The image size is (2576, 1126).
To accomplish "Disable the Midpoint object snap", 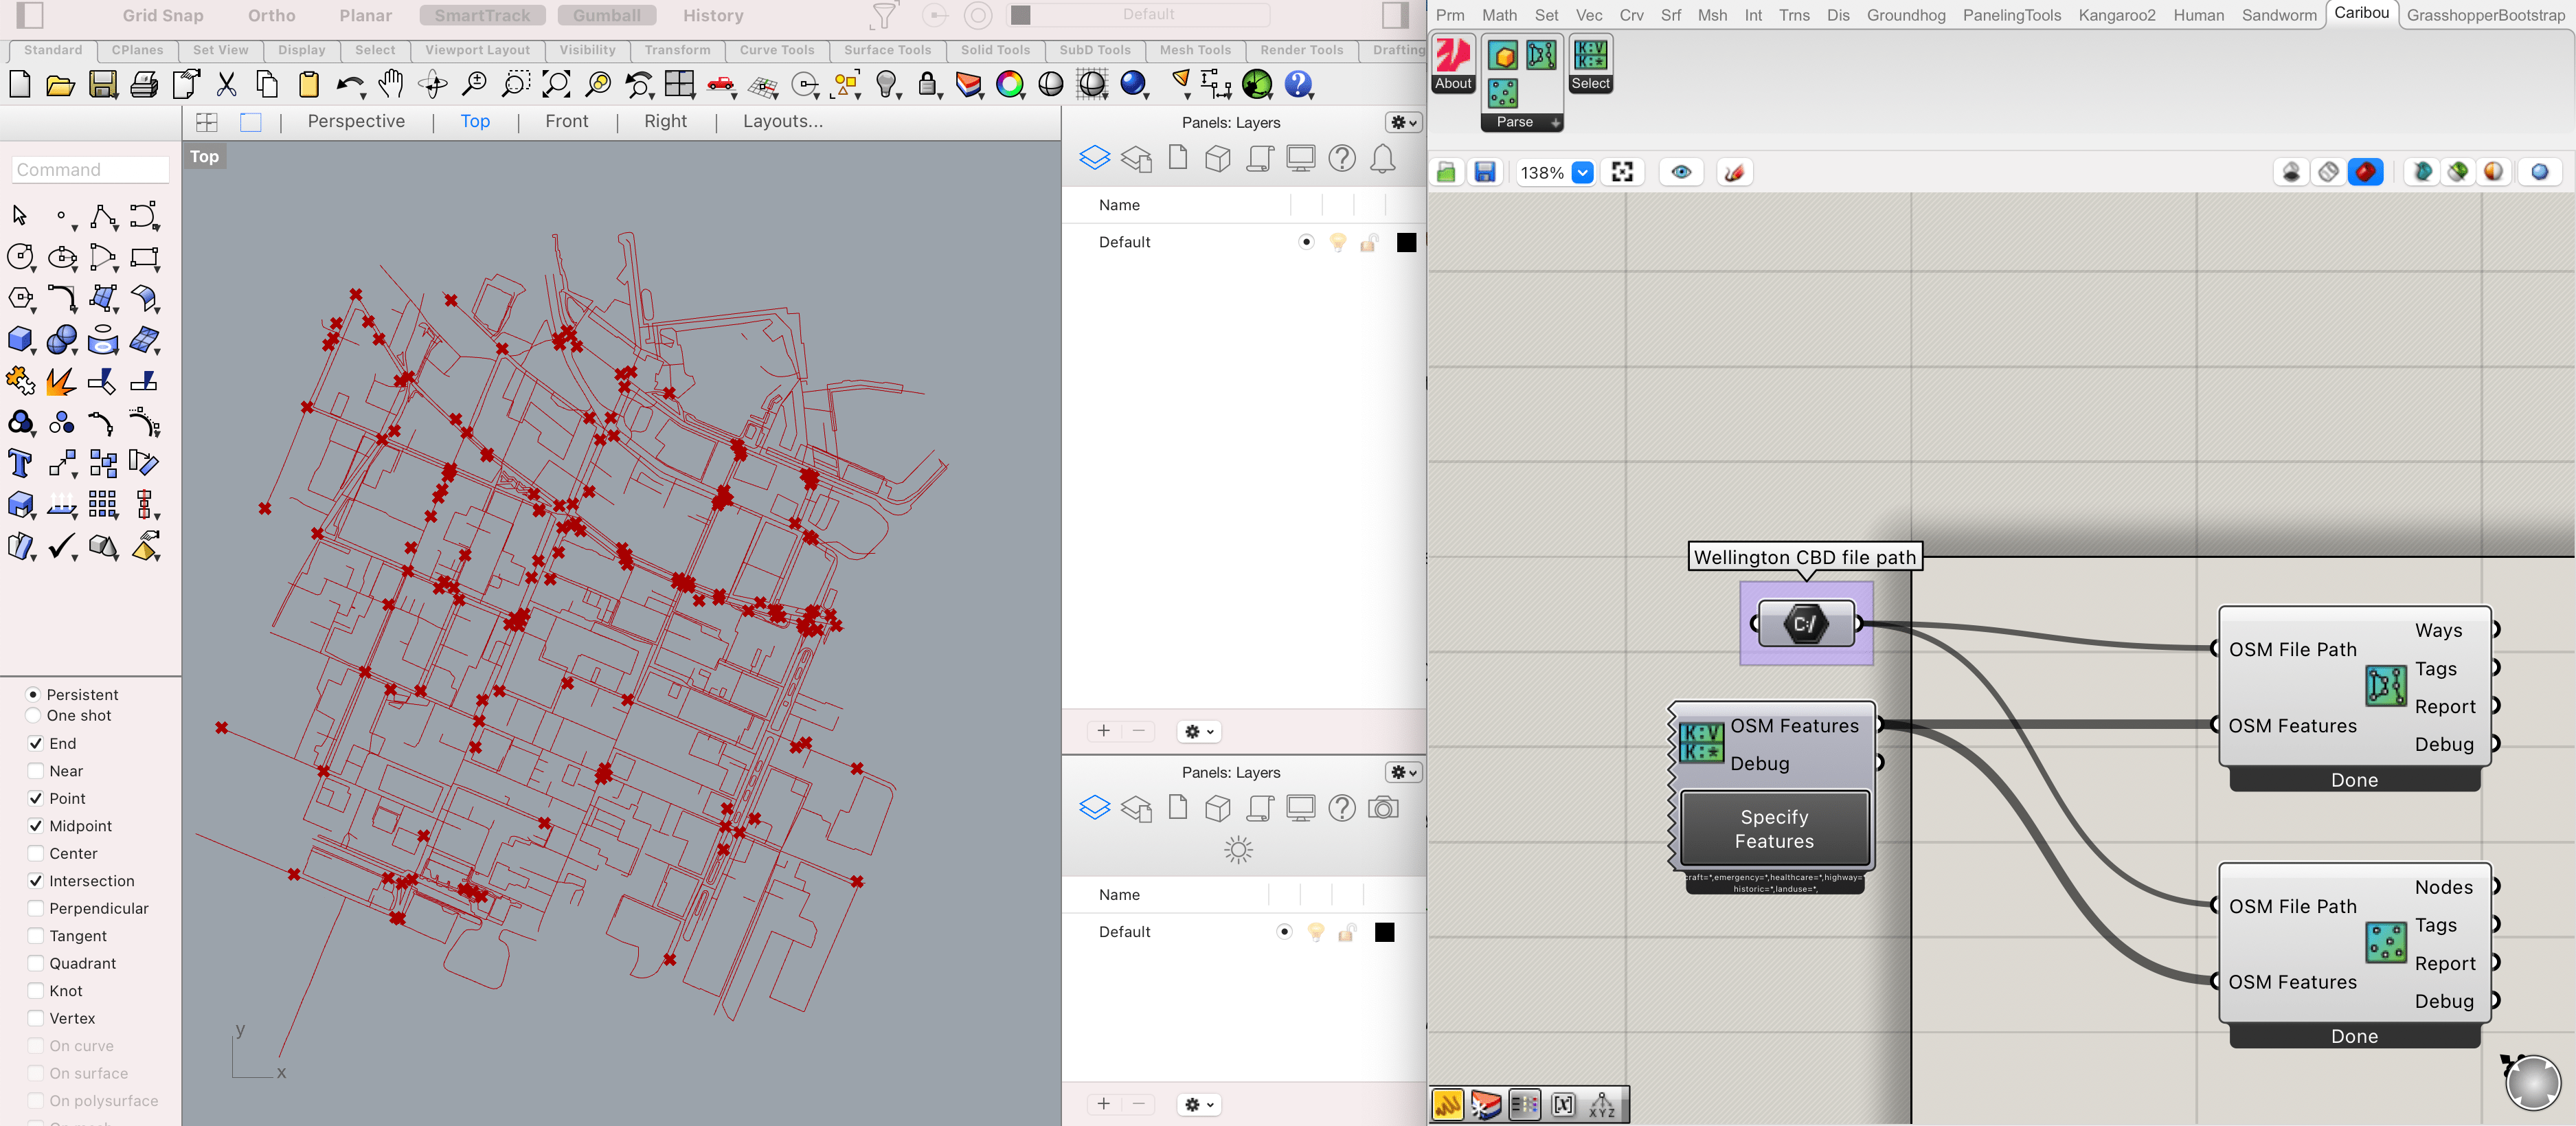I will click(x=36, y=826).
